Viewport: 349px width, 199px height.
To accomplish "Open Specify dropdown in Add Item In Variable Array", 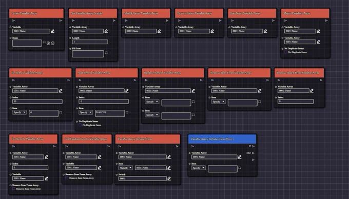I will point(86,112).
